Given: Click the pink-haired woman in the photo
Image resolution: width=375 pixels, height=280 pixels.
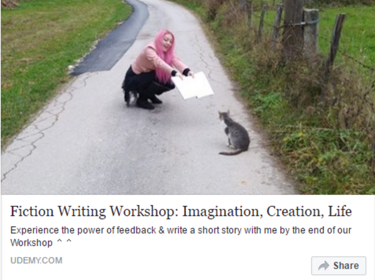Looking at the screenshot, I should (x=156, y=69).
